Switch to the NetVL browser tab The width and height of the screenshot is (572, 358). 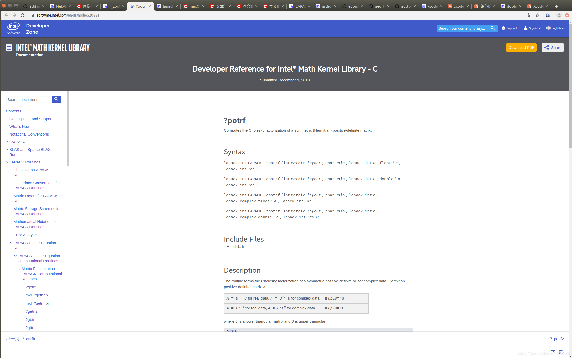click(60, 6)
